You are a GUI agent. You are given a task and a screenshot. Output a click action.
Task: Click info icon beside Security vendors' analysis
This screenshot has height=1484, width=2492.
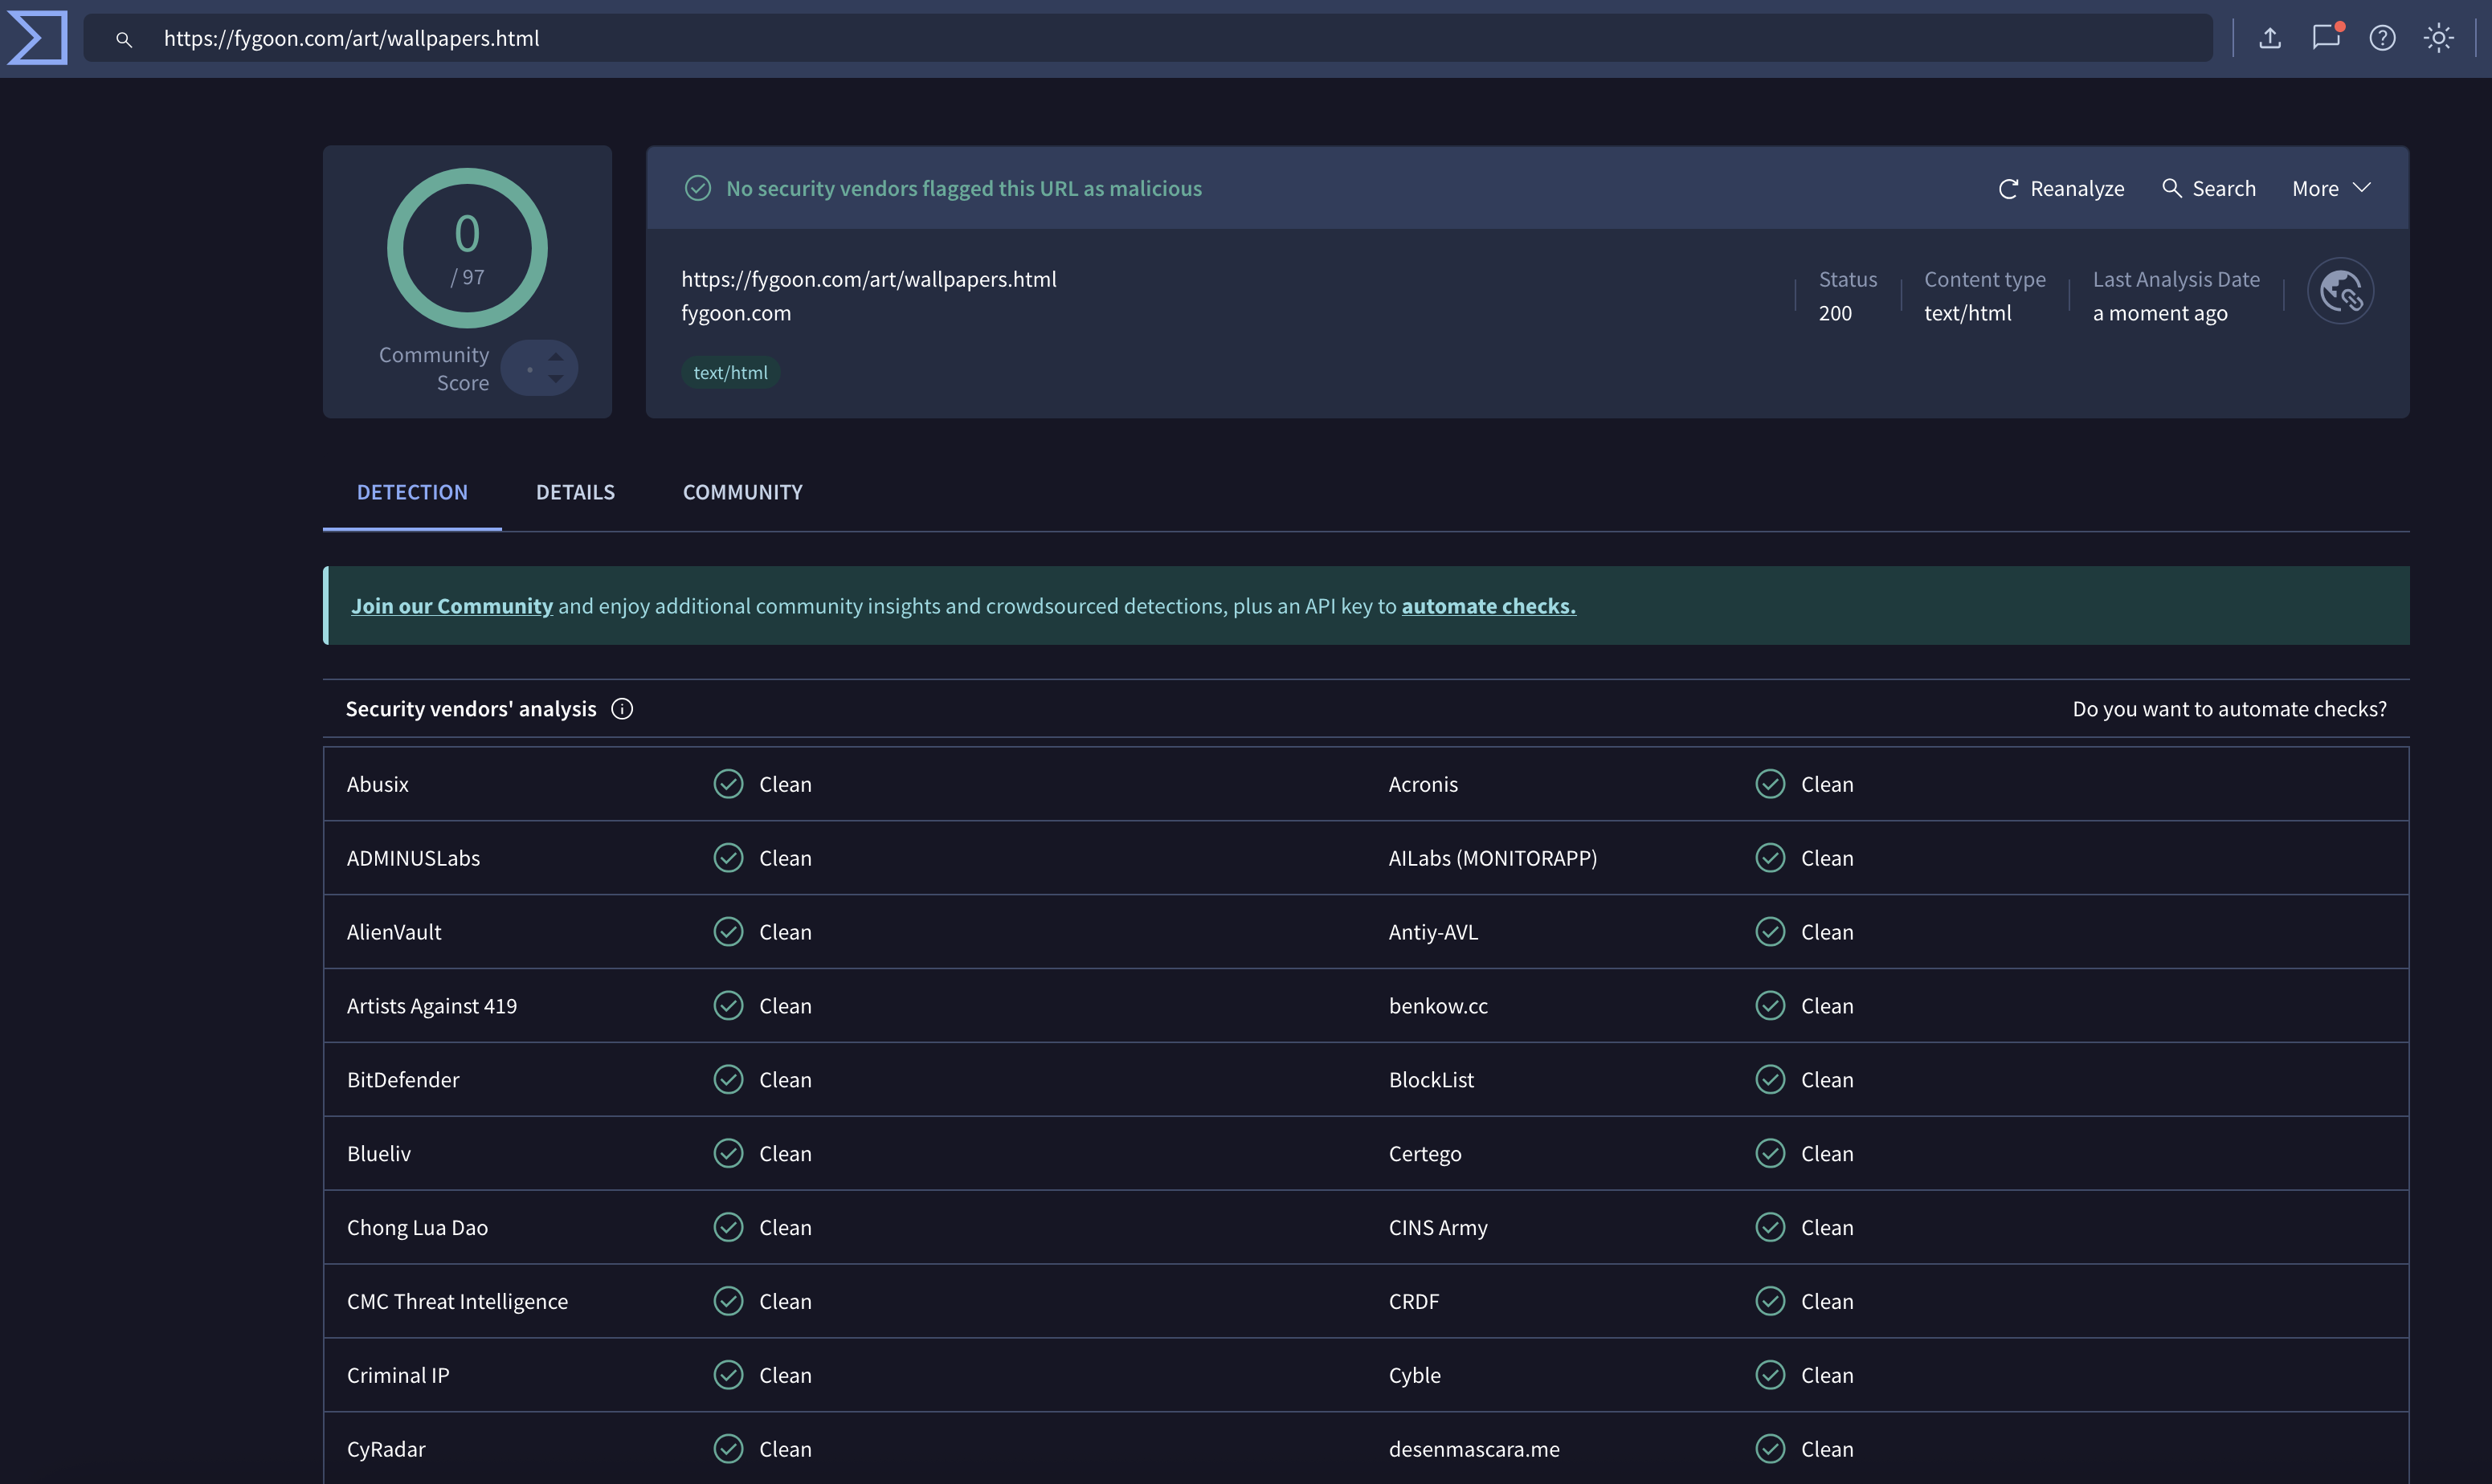tap(623, 709)
